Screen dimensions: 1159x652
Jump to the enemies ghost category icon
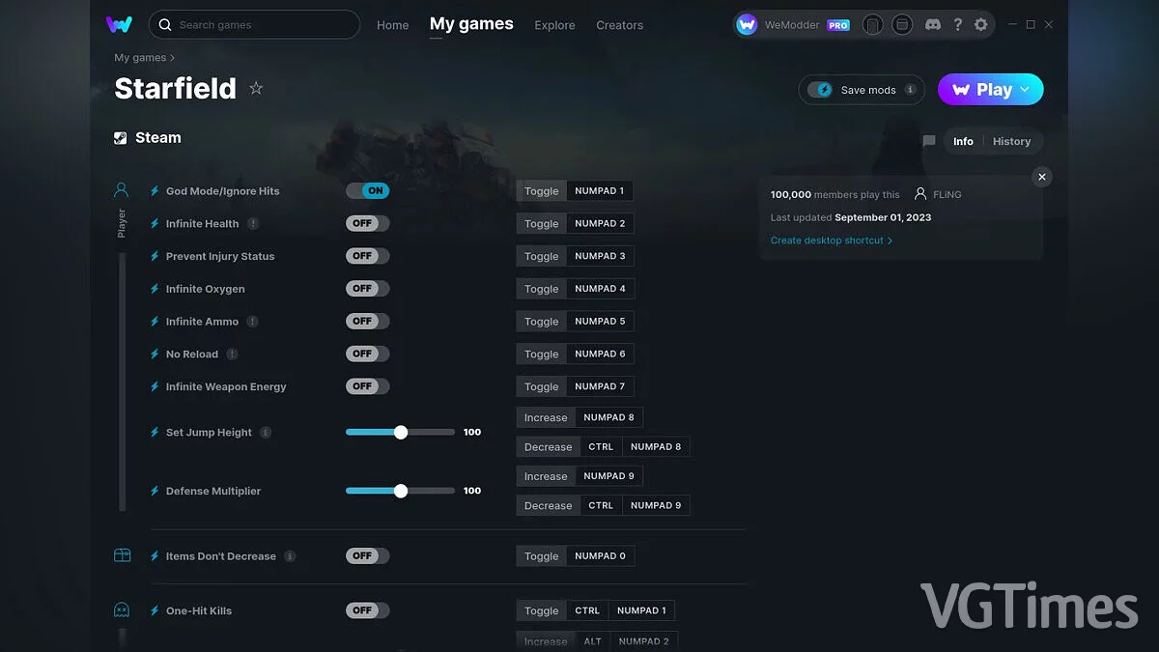(x=122, y=610)
